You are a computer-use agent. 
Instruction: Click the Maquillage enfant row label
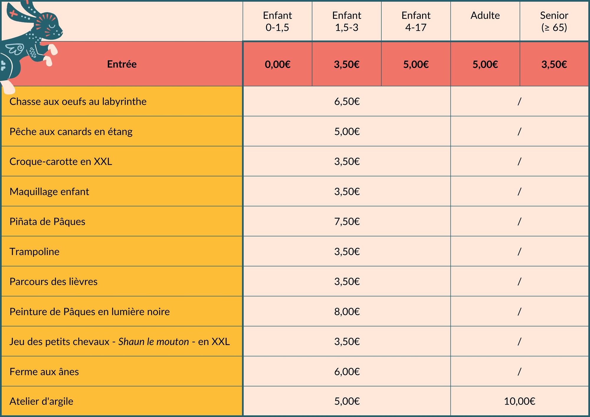pyautogui.click(x=49, y=192)
